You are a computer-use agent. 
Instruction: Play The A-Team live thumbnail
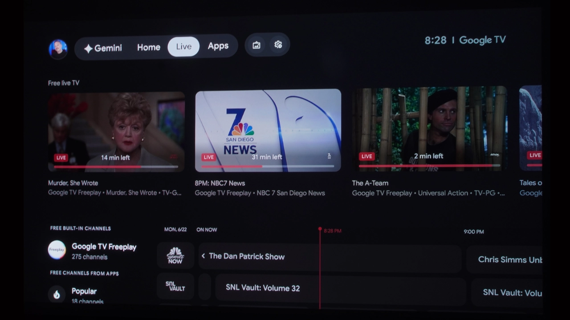429,129
